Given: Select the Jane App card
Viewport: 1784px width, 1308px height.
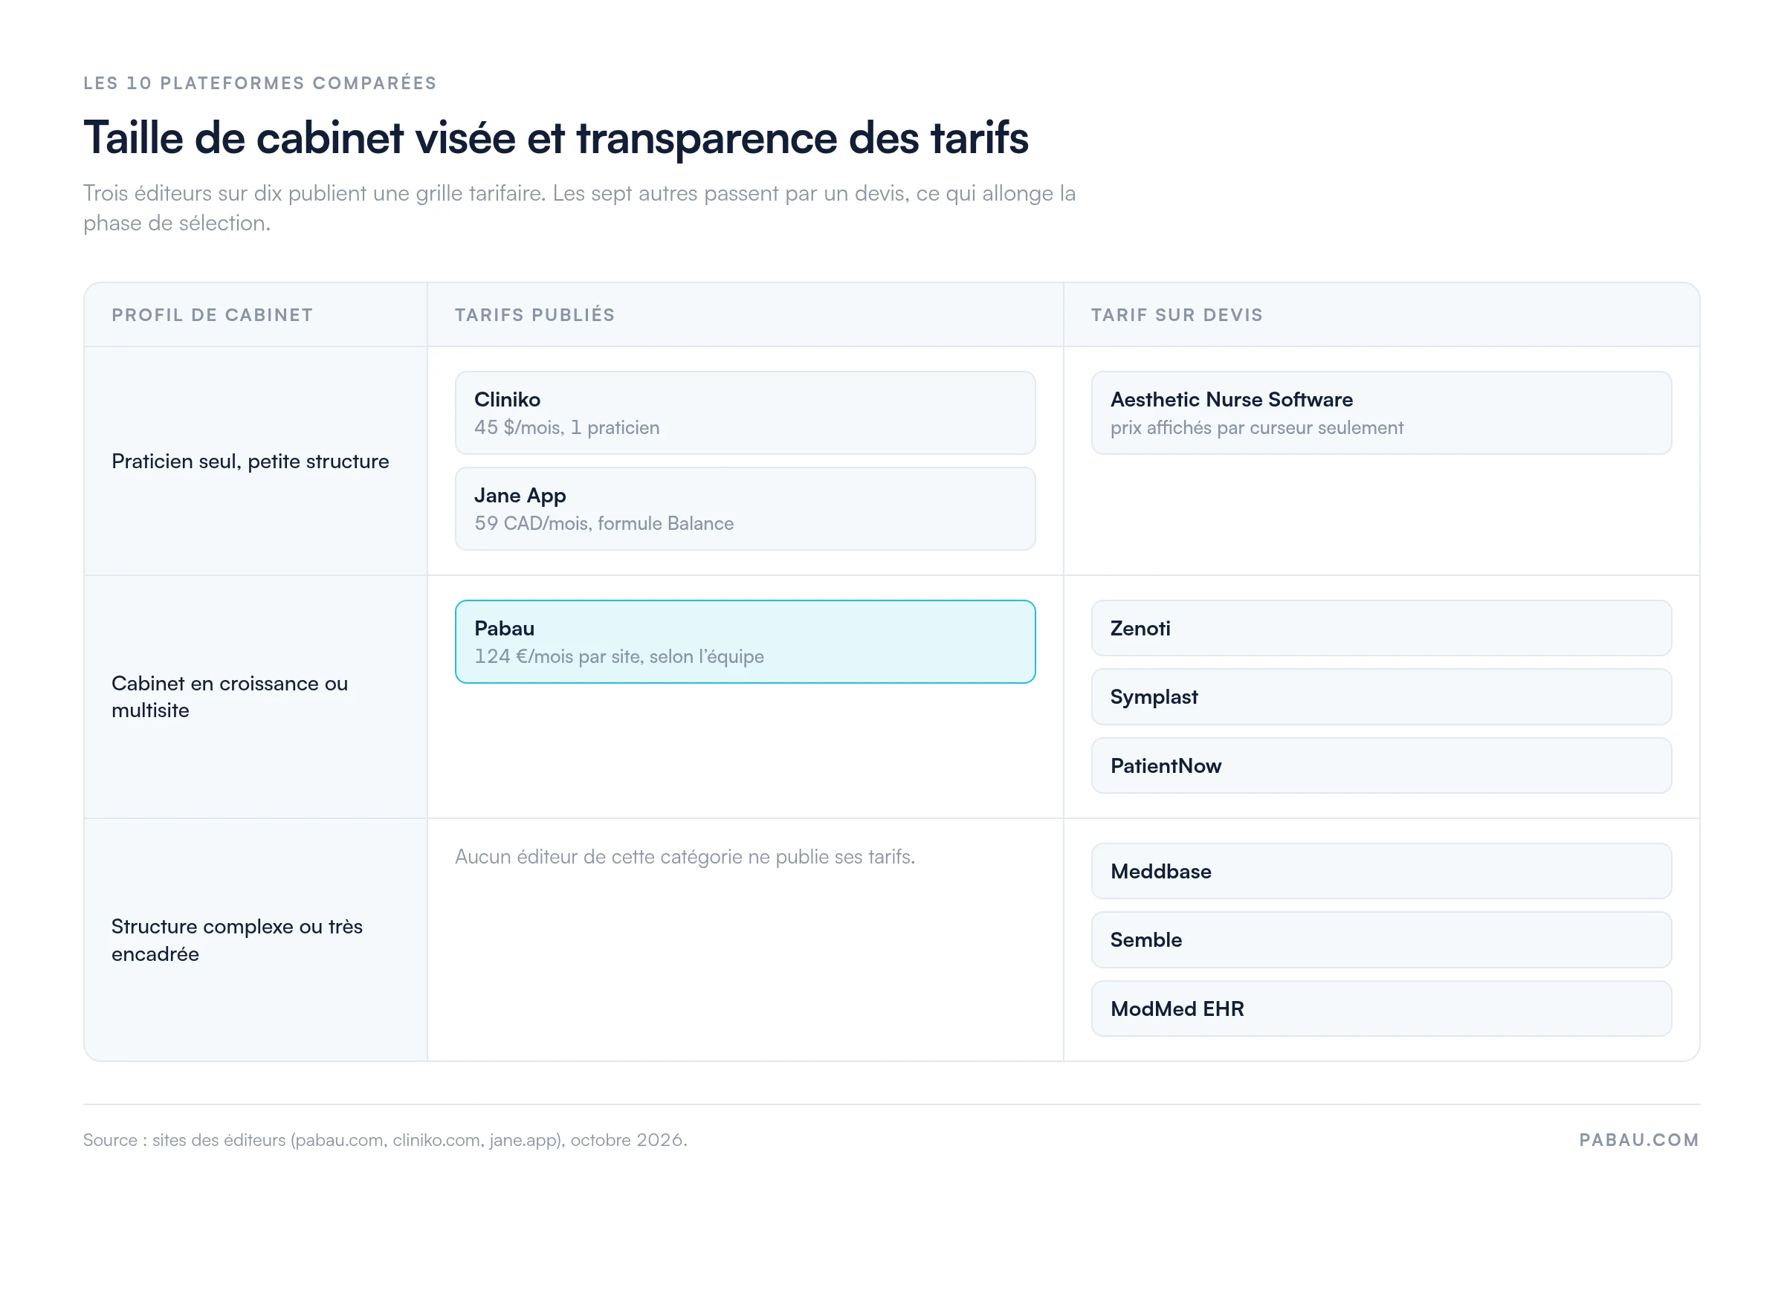Looking at the screenshot, I should point(745,508).
